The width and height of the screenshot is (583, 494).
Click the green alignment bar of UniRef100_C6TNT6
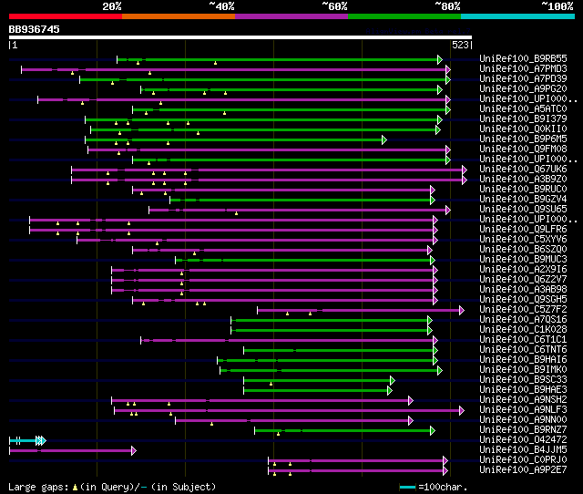point(341,350)
